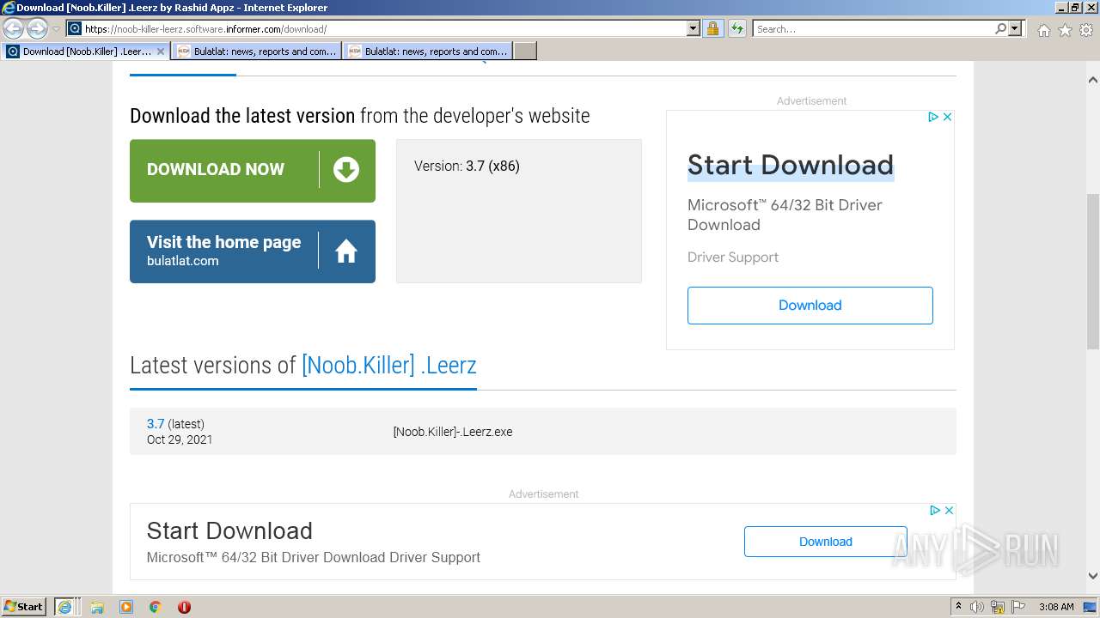1100x618 pixels.
Task: Launch Chrome from the taskbar
Action: tap(156, 607)
